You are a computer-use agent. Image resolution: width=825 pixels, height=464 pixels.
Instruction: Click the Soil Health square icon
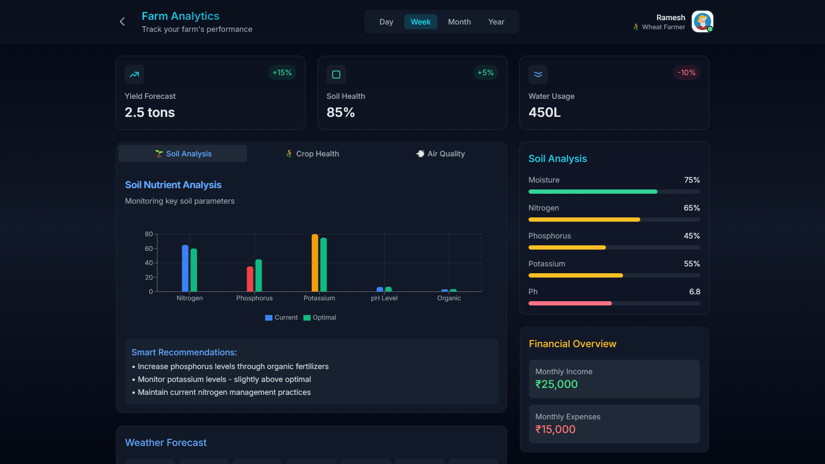click(336, 74)
